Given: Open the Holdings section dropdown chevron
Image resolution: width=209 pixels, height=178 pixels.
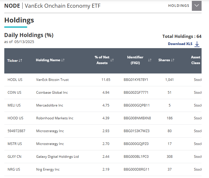Looking at the screenshot, I should click(x=196, y=6).
